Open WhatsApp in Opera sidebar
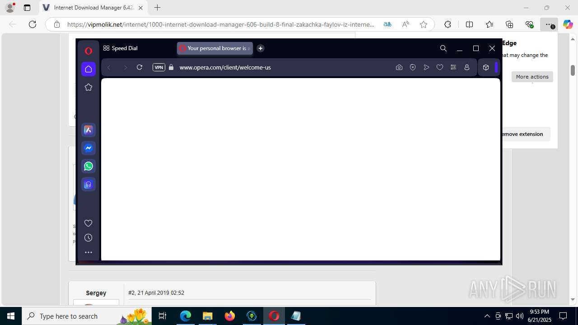 (x=89, y=166)
